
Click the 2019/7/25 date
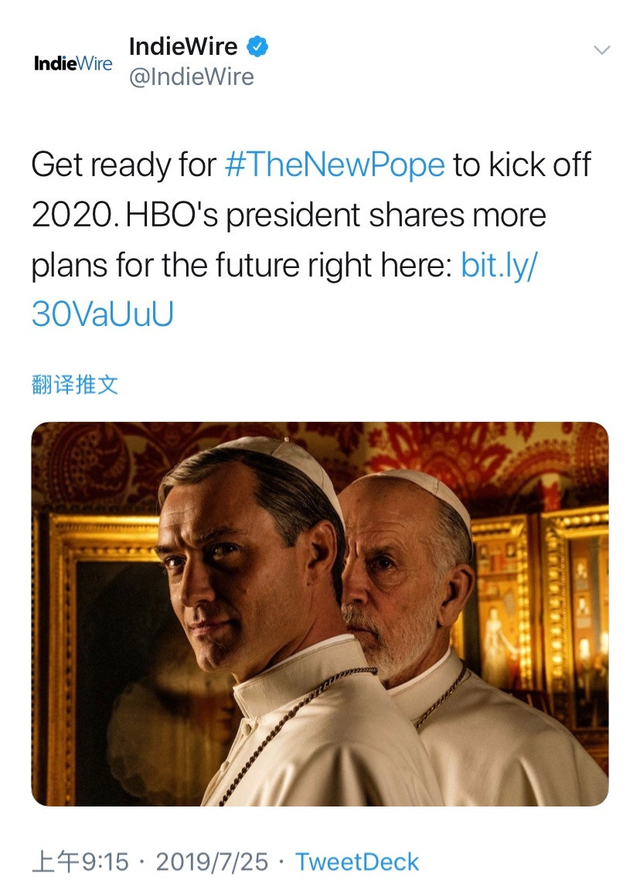pyautogui.click(x=211, y=861)
